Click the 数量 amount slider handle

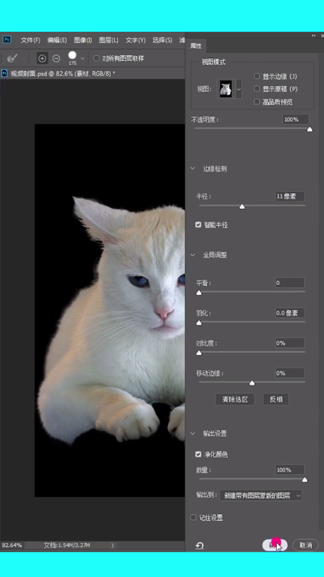(305, 480)
